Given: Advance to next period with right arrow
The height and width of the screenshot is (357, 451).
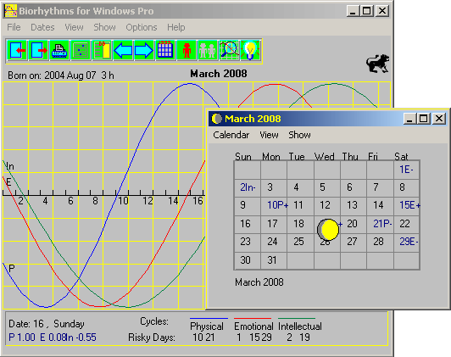Looking at the screenshot, I should (144, 50).
